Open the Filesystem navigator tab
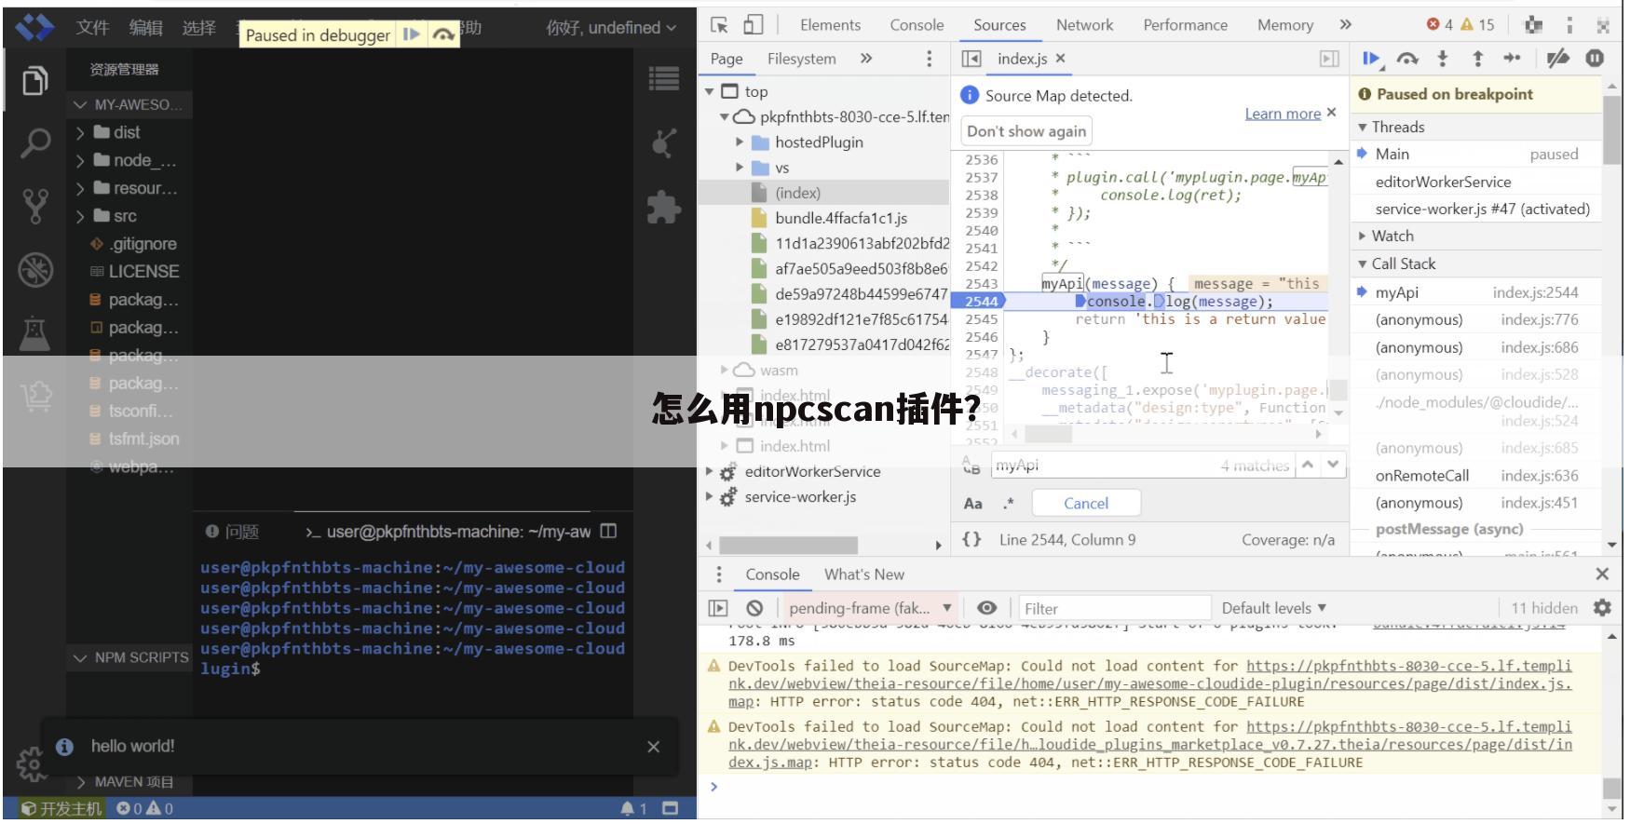The width and height of the screenshot is (1630, 824). click(801, 59)
